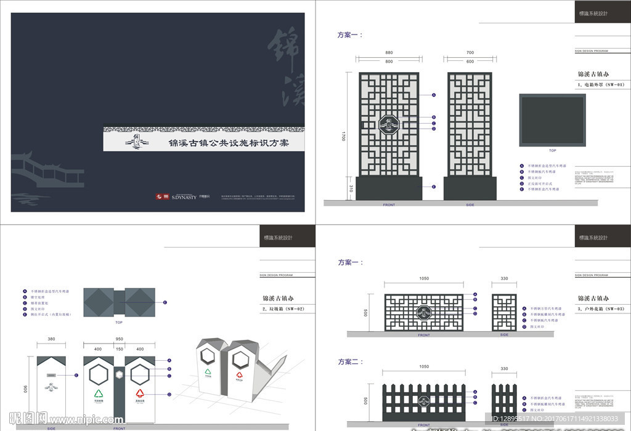Click the small logo on the bin side view
The image size is (631, 431).
click(x=51, y=387)
